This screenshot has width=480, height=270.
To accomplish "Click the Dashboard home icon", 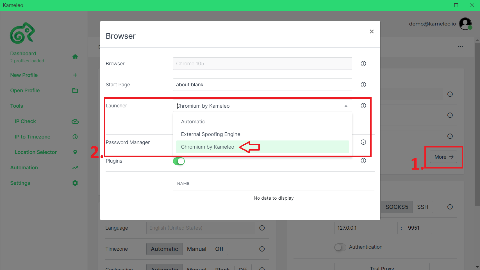I will (75, 57).
